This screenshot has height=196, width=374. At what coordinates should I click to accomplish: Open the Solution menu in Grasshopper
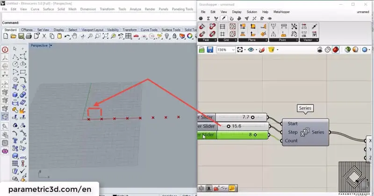(252, 12)
